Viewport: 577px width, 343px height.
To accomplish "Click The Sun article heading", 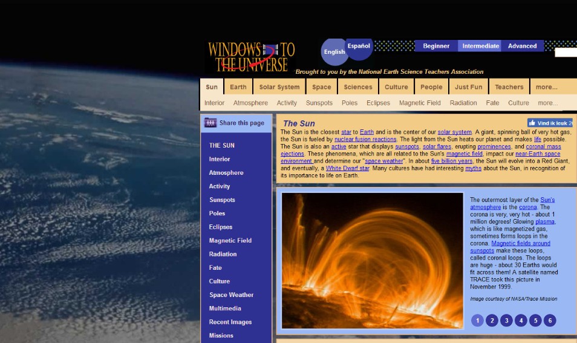I will [299, 123].
